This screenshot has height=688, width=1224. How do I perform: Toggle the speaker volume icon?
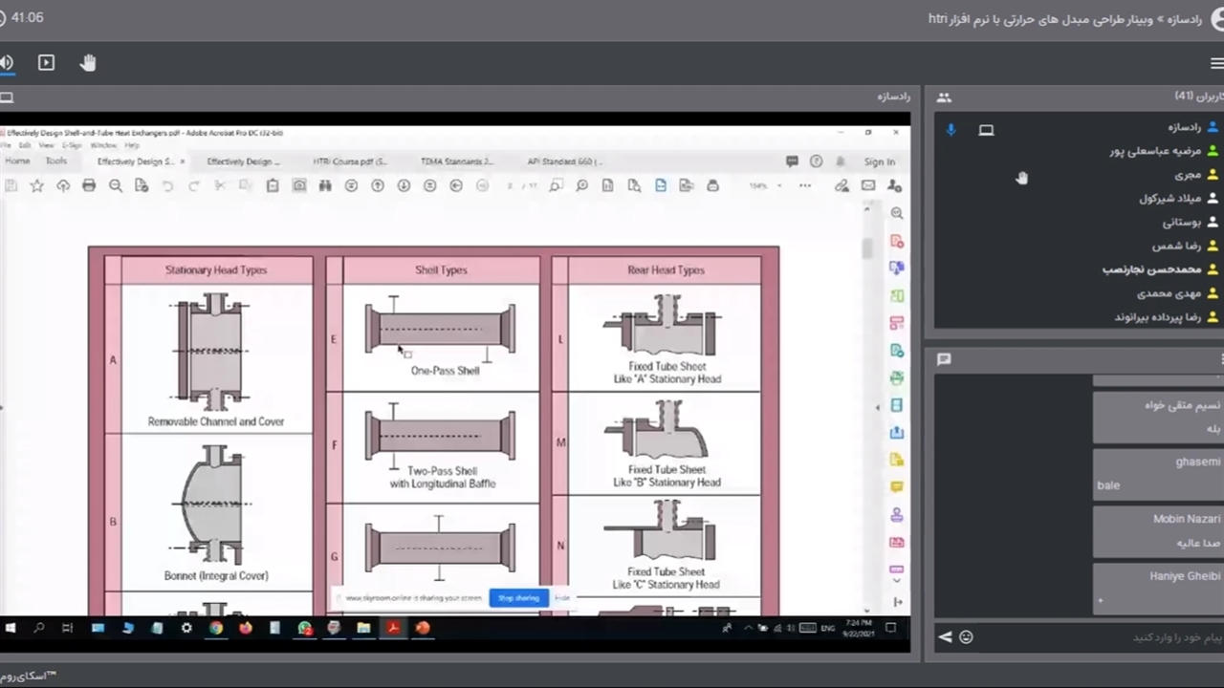(7, 63)
